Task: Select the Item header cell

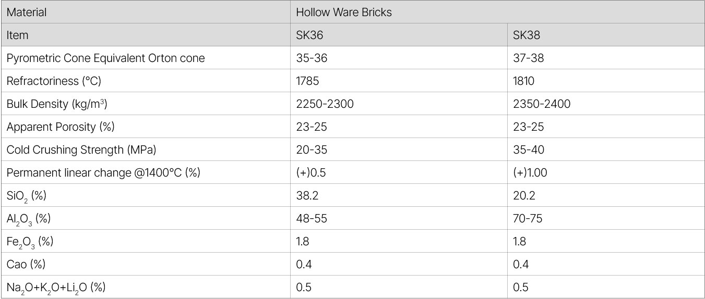Action: click(x=18, y=35)
